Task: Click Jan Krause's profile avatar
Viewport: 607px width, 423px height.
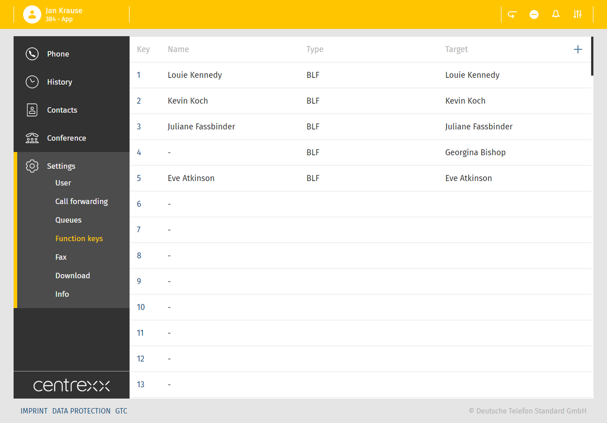Action: (x=32, y=14)
